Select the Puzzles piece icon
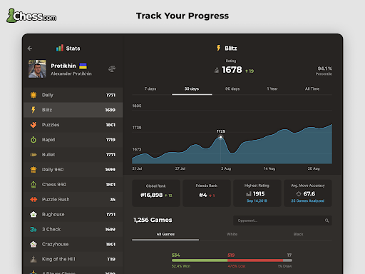Viewport: 365px width, 274px height. coord(34,125)
